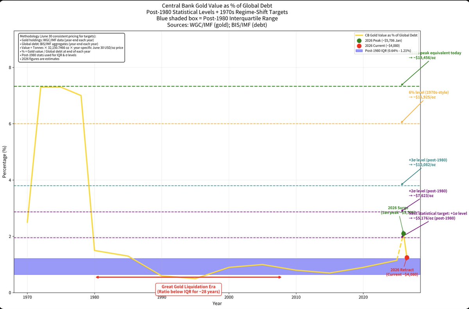
Task: Click the x-axis tick label '2000'
Action: [229, 297]
